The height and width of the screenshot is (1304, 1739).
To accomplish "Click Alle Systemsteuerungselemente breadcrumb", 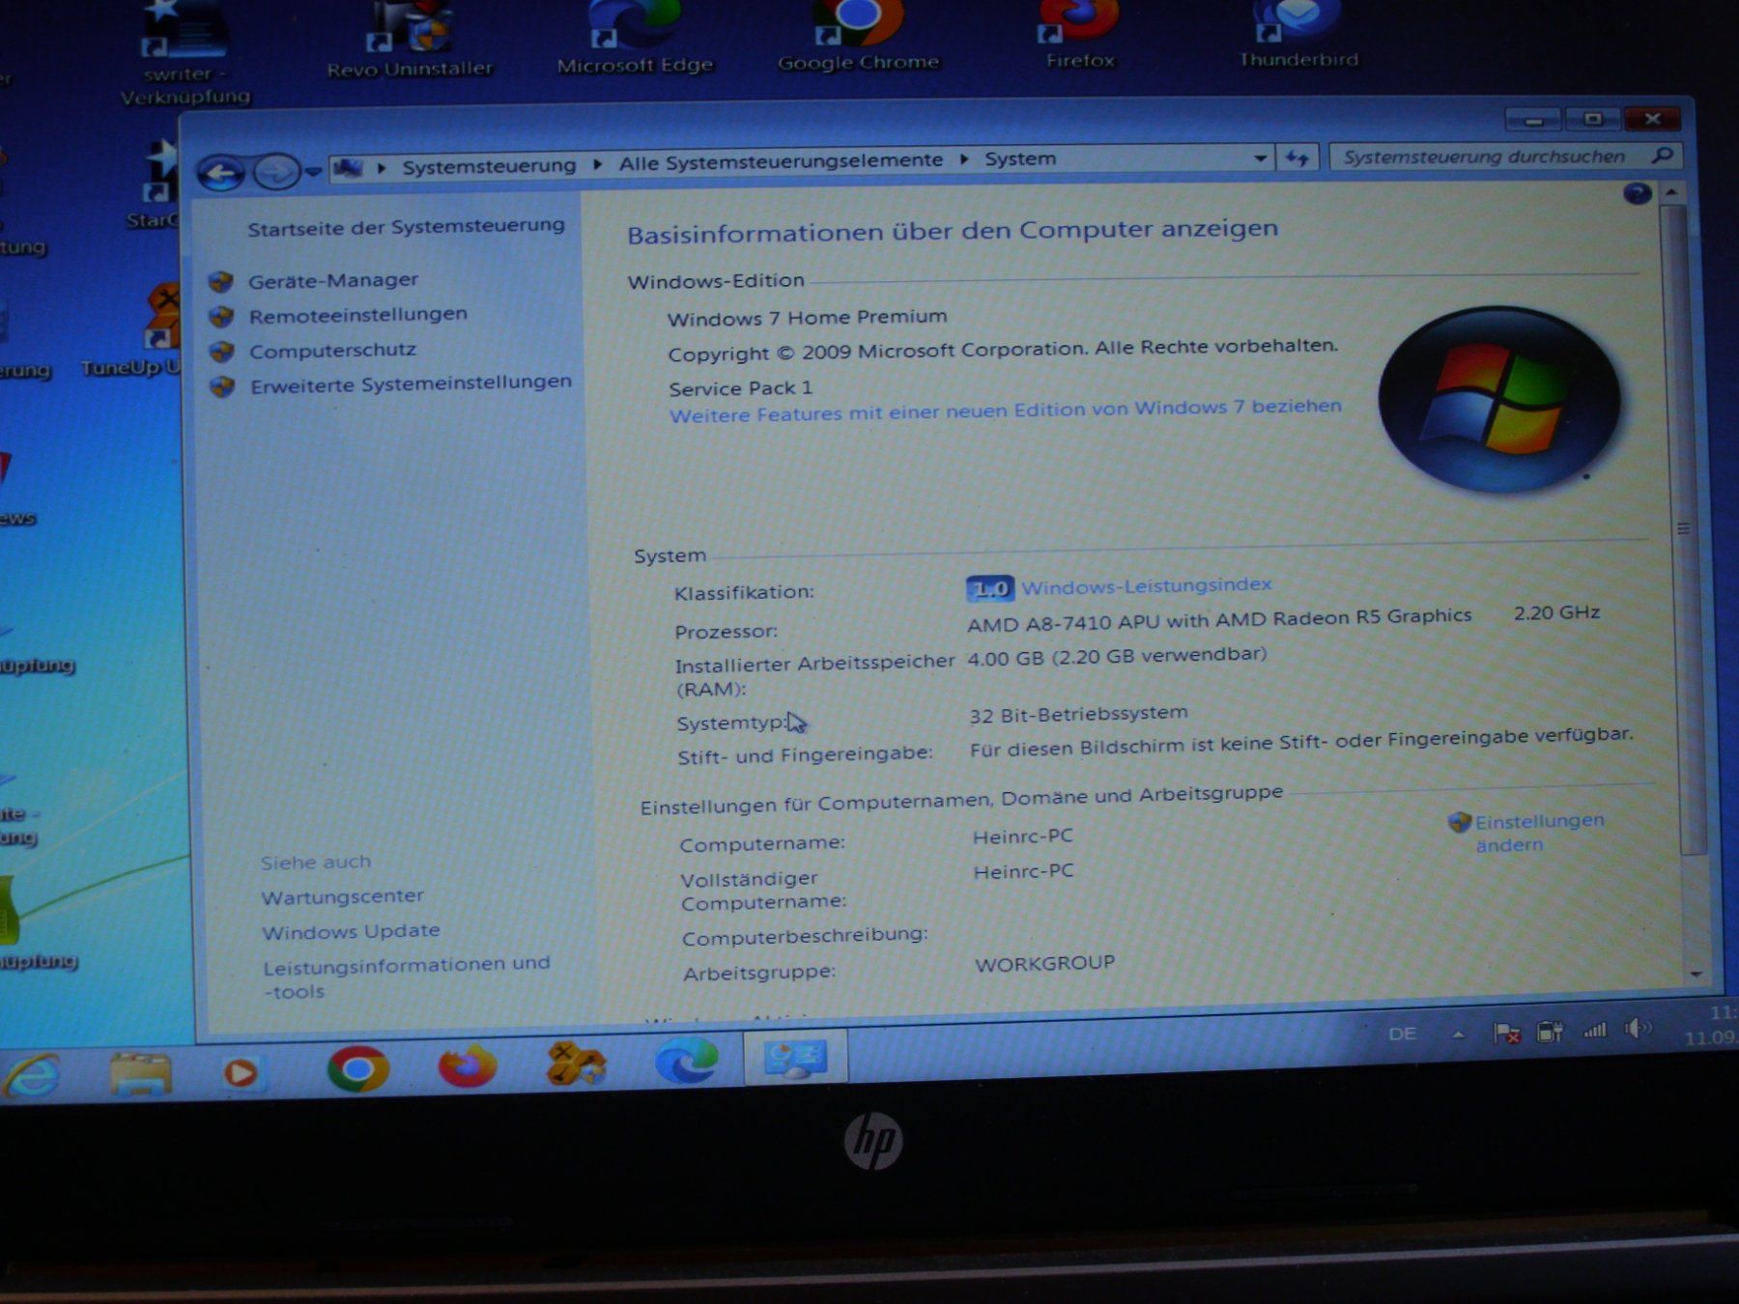I will coord(781,161).
